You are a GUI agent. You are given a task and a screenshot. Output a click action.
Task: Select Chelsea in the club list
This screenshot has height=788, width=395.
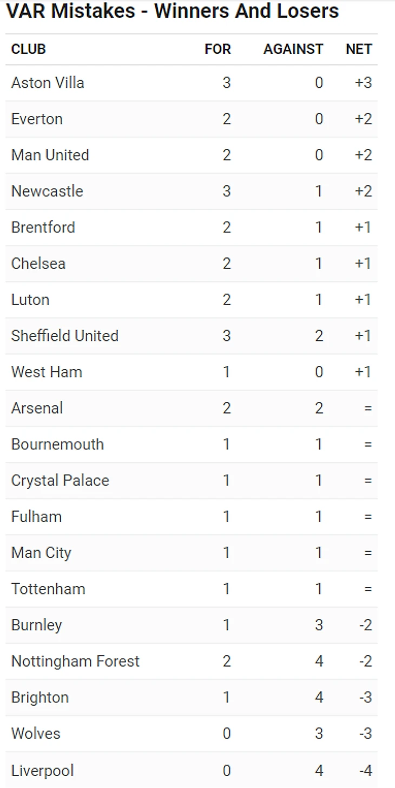point(38,263)
